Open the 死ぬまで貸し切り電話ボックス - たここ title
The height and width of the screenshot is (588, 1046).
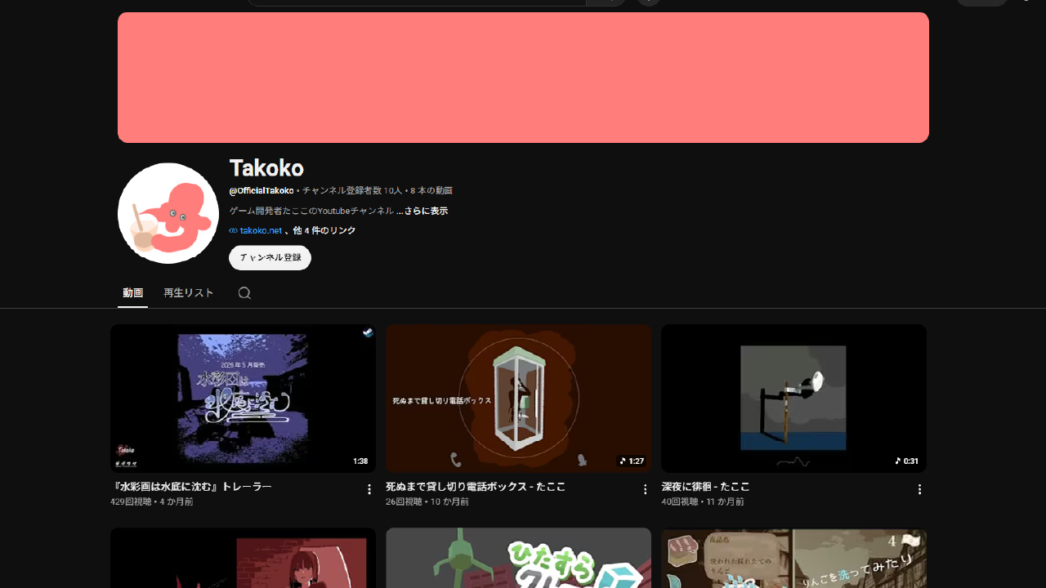click(476, 487)
